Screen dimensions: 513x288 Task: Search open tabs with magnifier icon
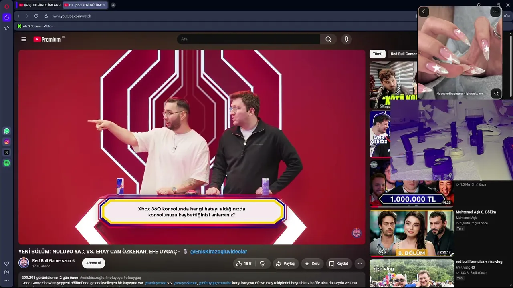(479, 5)
